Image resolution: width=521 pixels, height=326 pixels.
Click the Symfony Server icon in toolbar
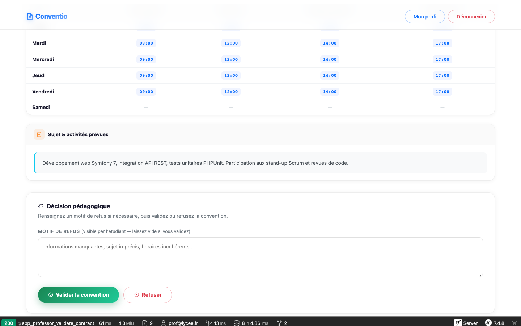click(x=458, y=323)
